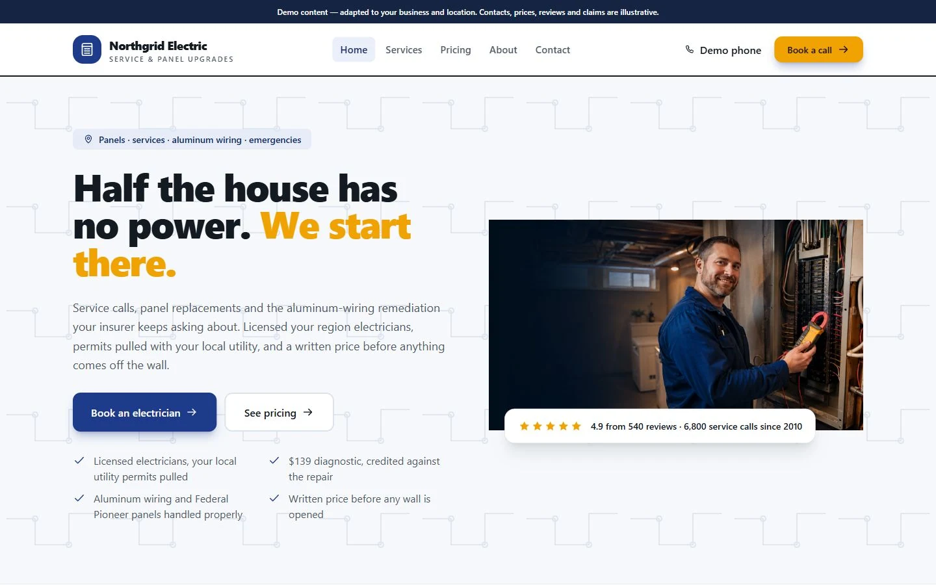Open the Pricing nav item
This screenshot has height=585, width=936.
point(456,49)
